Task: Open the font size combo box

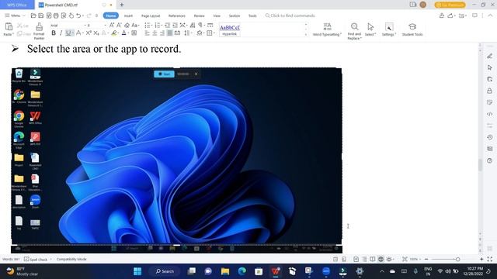Action: (96, 25)
